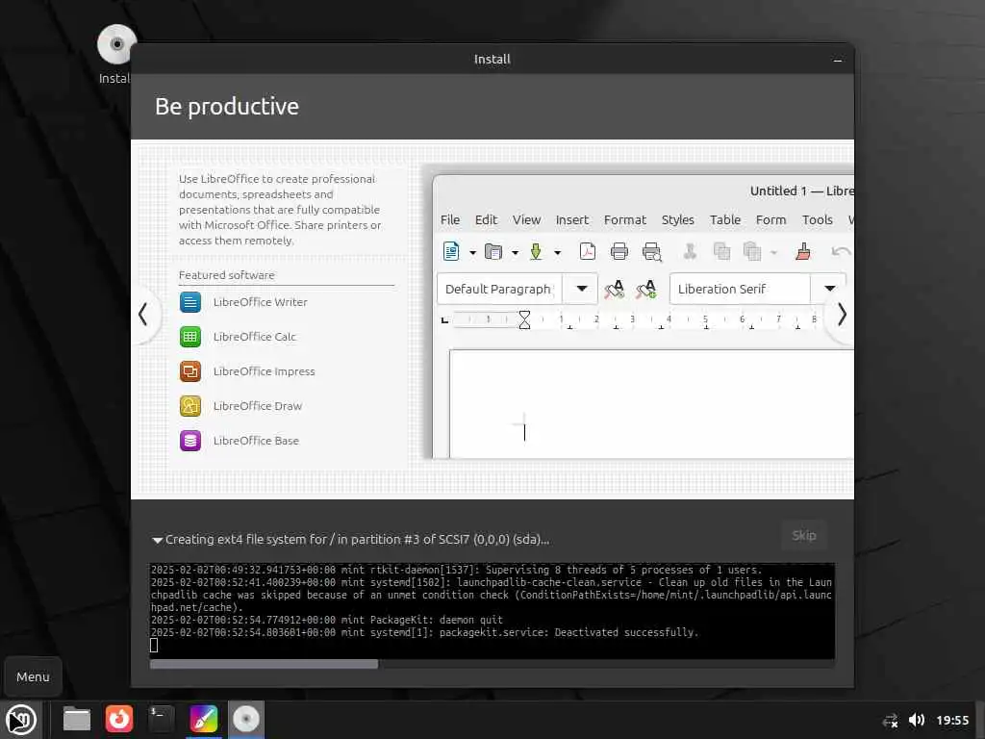Click the volume speaker icon in tray
The image size is (985, 739).
917,720
